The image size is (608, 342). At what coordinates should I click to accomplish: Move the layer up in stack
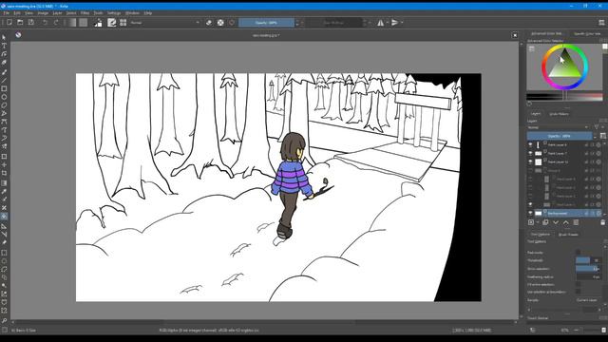coord(566,222)
